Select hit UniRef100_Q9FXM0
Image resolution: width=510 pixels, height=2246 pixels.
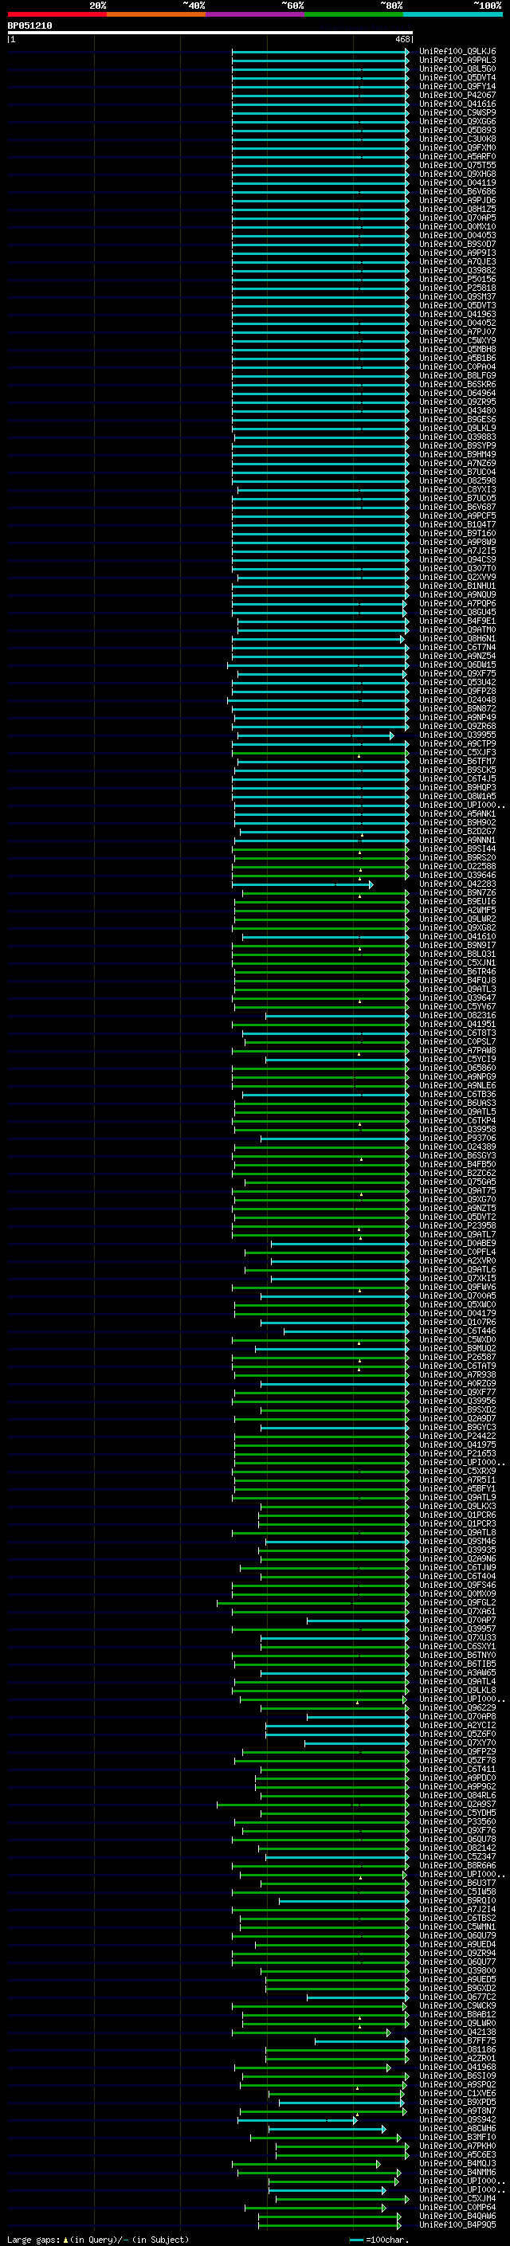point(457,148)
